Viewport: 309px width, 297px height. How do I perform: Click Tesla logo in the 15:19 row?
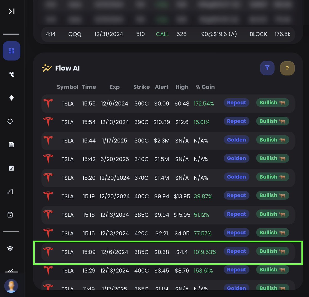pyautogui.click(x=48, y=196)
